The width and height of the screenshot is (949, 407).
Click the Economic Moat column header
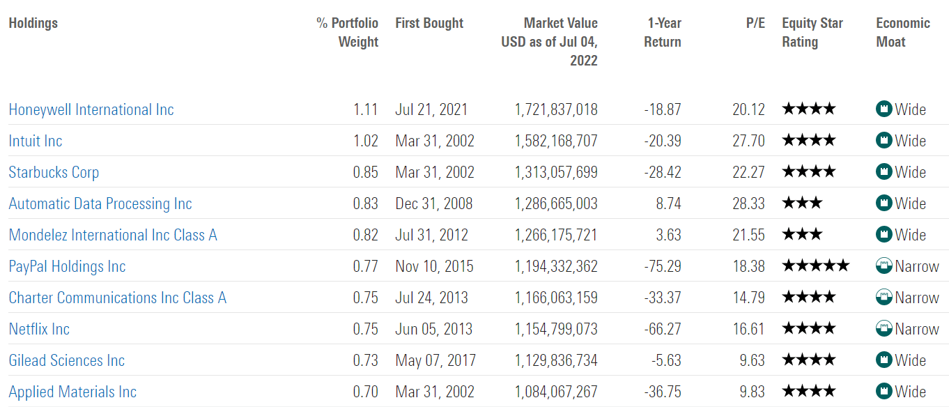coord(903,33)
